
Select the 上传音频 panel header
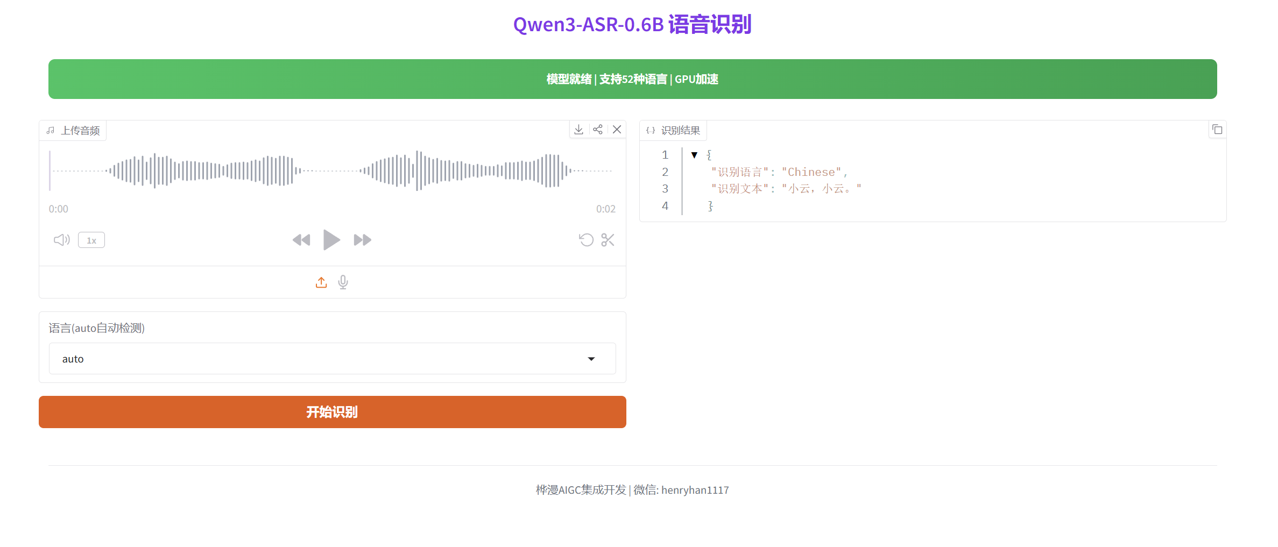tap(74, 130)
